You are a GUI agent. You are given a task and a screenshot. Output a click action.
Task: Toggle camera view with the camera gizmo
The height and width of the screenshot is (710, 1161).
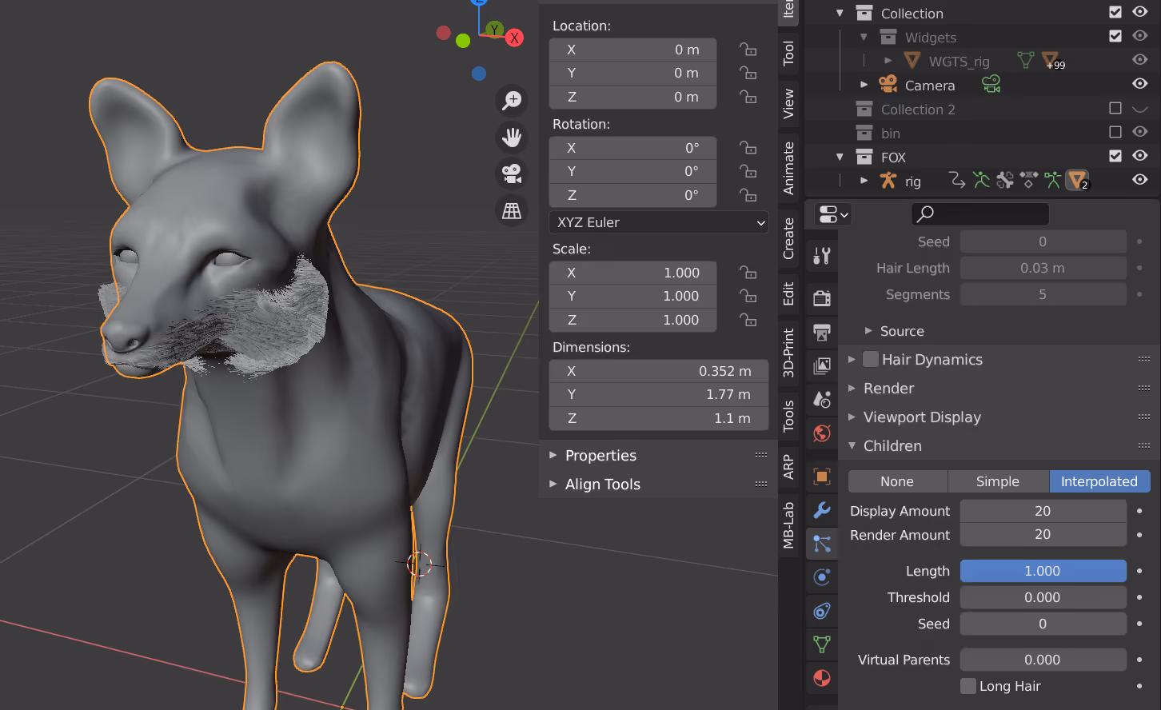tap(512, 174)
